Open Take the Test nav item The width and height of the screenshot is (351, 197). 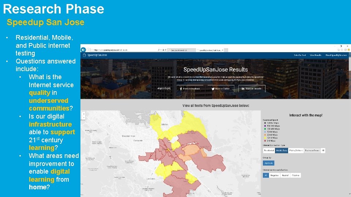pos(300,55)
